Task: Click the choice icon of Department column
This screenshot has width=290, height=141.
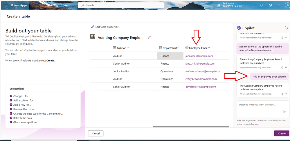Action: tap(160, 47)
